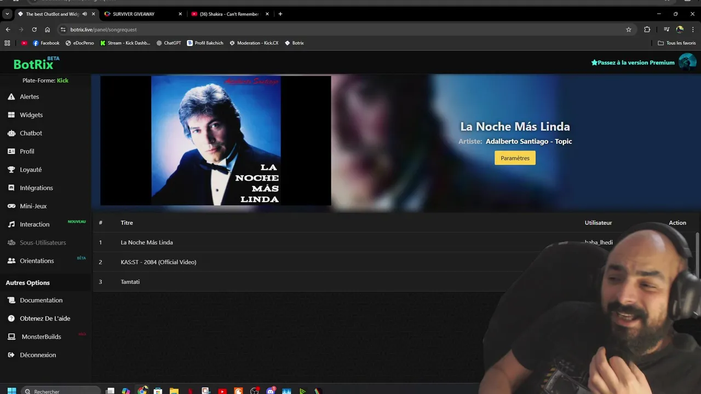Open Discord from the taskbar
The width and height of the screenshot is (701, 394).
coord(271,391)
